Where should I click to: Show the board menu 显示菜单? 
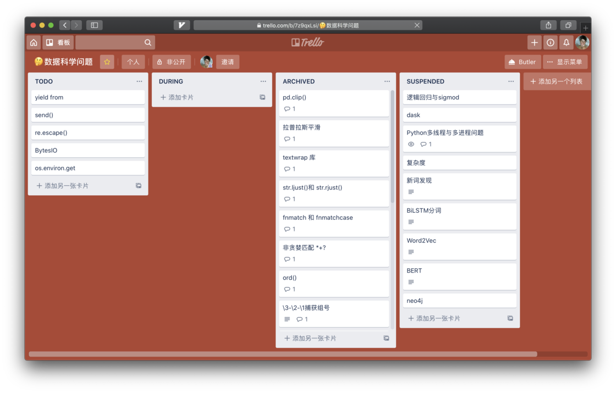(565, 62)
